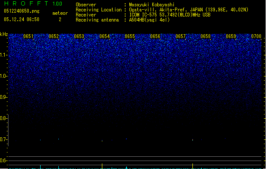Click the 0659 time marker
Screen dimensions: 266x169
tap(231, 36)
